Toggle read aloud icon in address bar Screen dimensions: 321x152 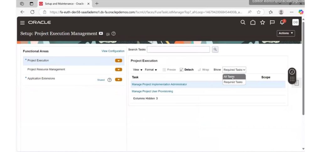[x=250, y=12]
